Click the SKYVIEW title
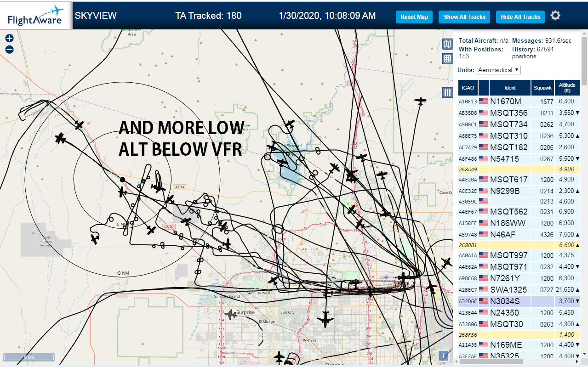 point(96,16)
